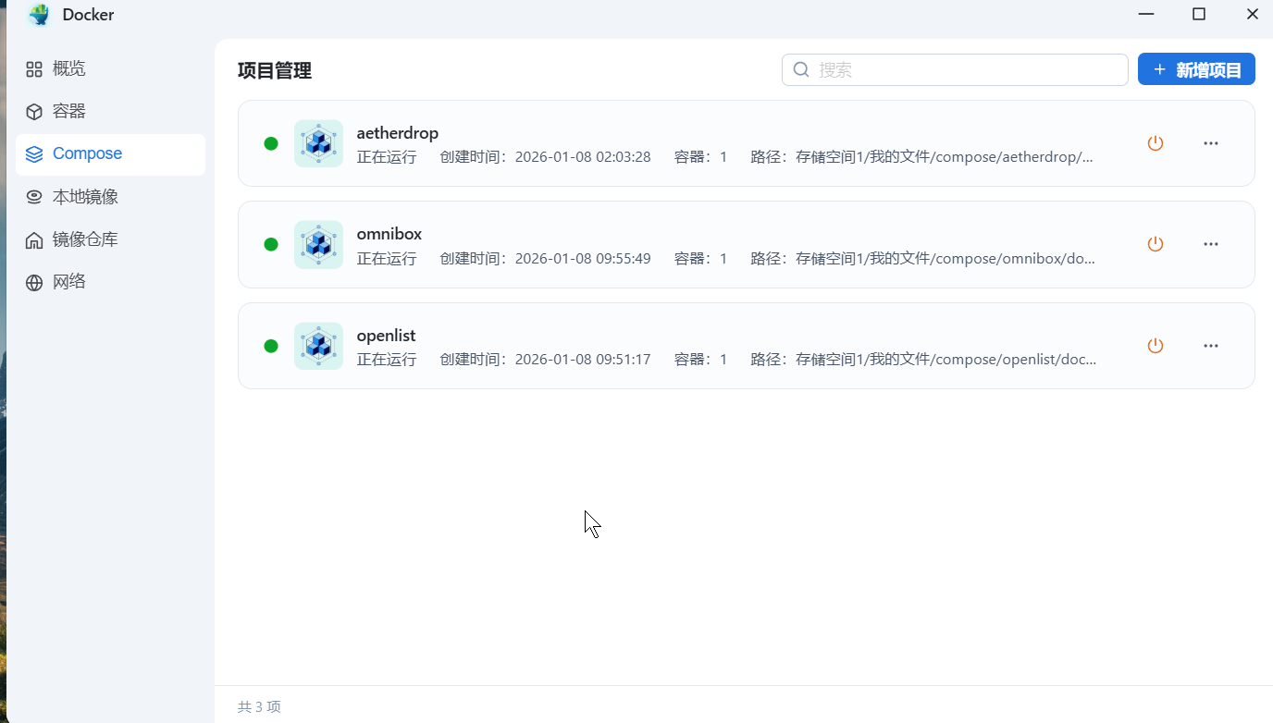Stop the aetherdrop project with power icon

1155,143
